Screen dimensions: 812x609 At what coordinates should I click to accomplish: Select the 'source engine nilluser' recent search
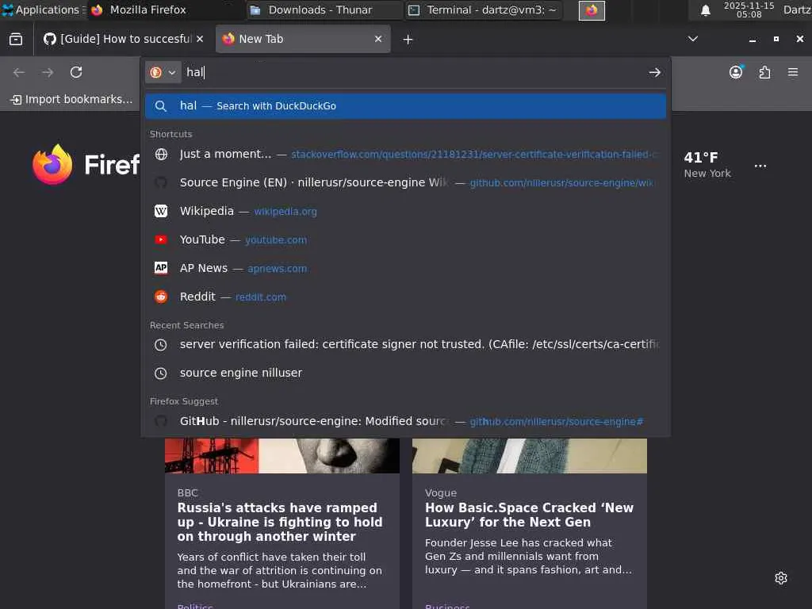click(405, 373)
